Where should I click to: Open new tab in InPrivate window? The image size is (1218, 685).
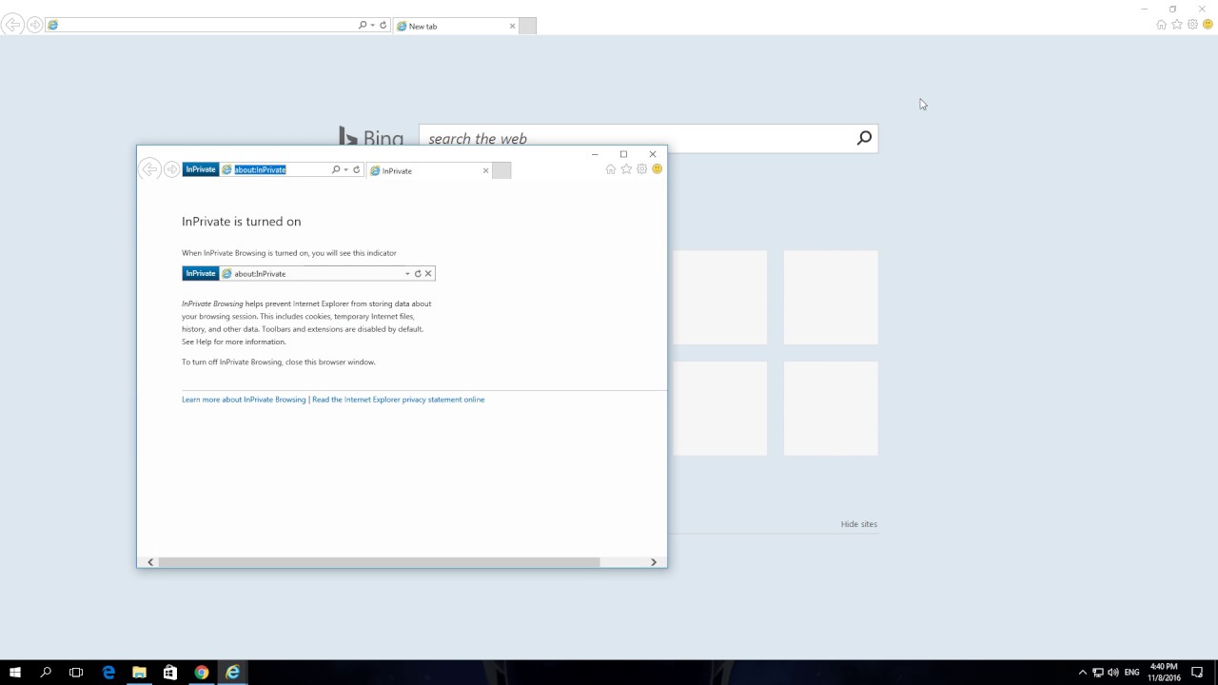coord(501,170)
